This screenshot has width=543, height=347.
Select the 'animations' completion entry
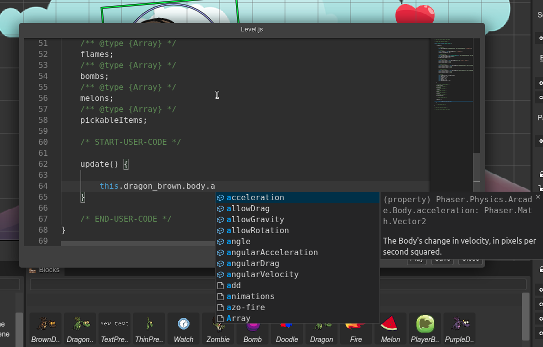pyautogui.click(x=250, y=297)
